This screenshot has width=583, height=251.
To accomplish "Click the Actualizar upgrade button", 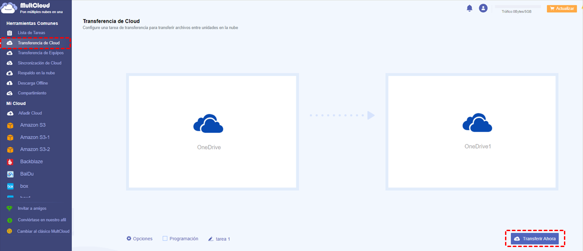I will (x=562, y=8).
